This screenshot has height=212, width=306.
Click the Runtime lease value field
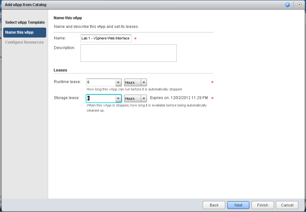tap(101, 82)
